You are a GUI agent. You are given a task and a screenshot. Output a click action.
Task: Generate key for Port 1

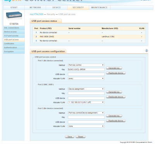[x=114, y=68]
